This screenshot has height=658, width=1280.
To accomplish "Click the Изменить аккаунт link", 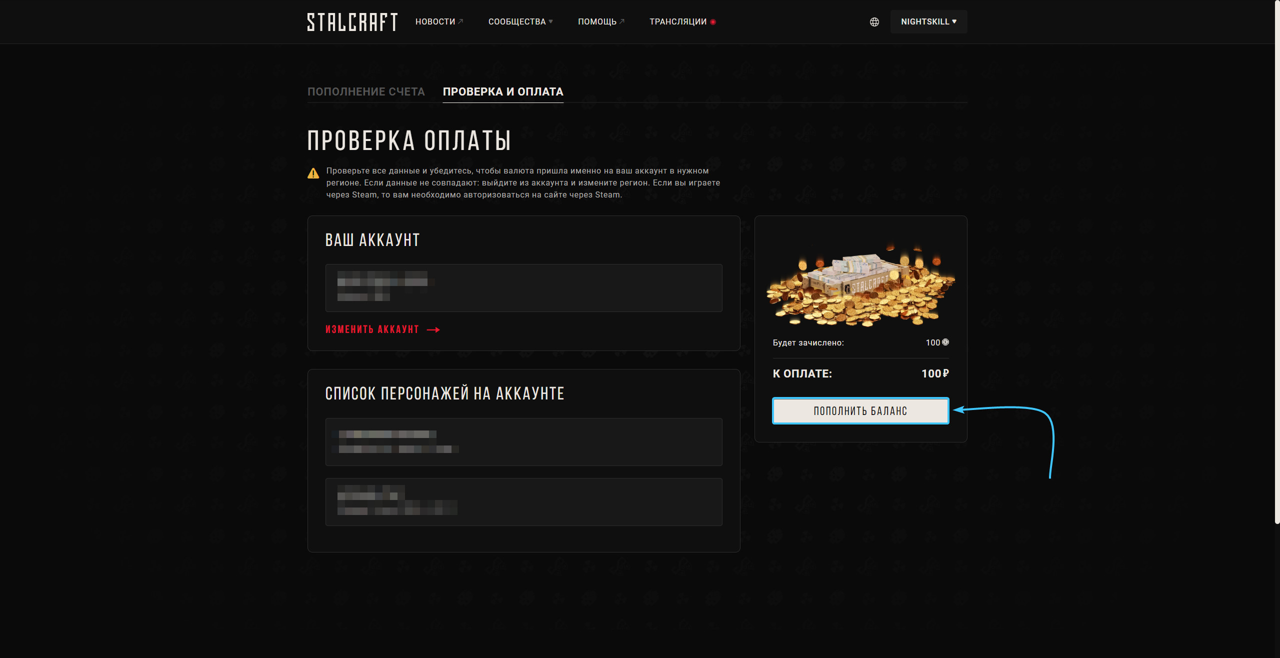I will (x=372, y=329).
